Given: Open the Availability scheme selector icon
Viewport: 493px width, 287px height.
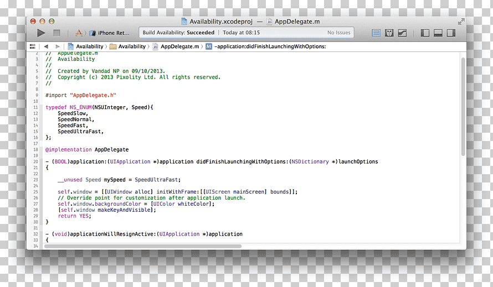Looking at the screenshot, I should 79,33.
